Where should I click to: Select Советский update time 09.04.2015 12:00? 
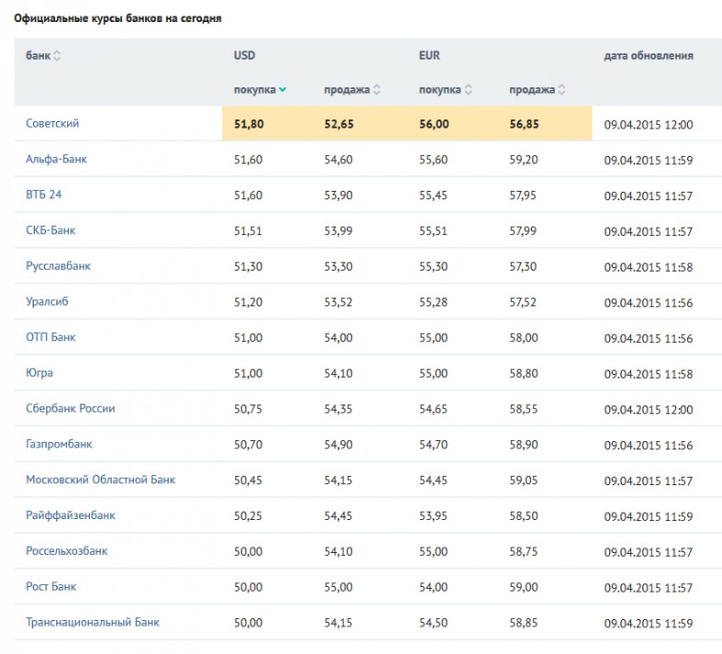tap(649, 125)
